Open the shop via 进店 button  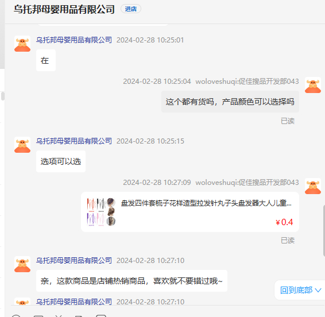pyautogui.click(x=131, y=9)
